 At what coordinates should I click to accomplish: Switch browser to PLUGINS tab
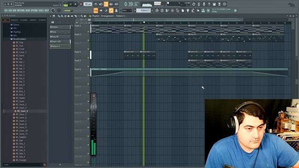(24, 20)
